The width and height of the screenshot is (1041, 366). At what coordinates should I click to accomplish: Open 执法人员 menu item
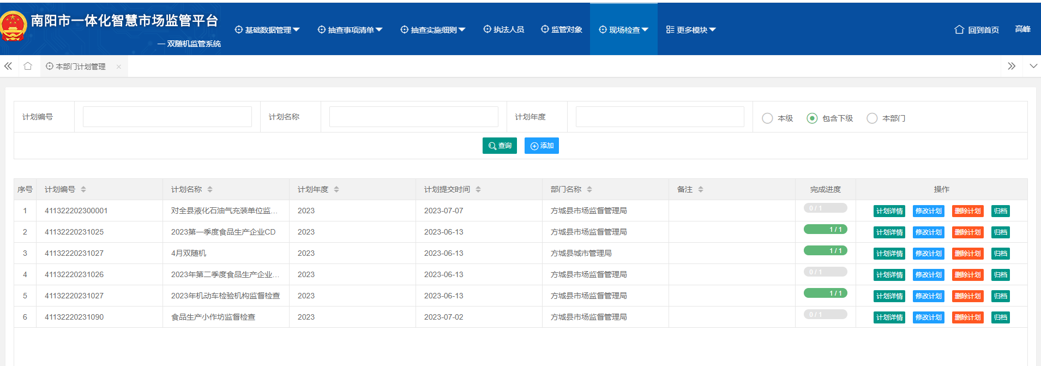[x=504, y=29]
